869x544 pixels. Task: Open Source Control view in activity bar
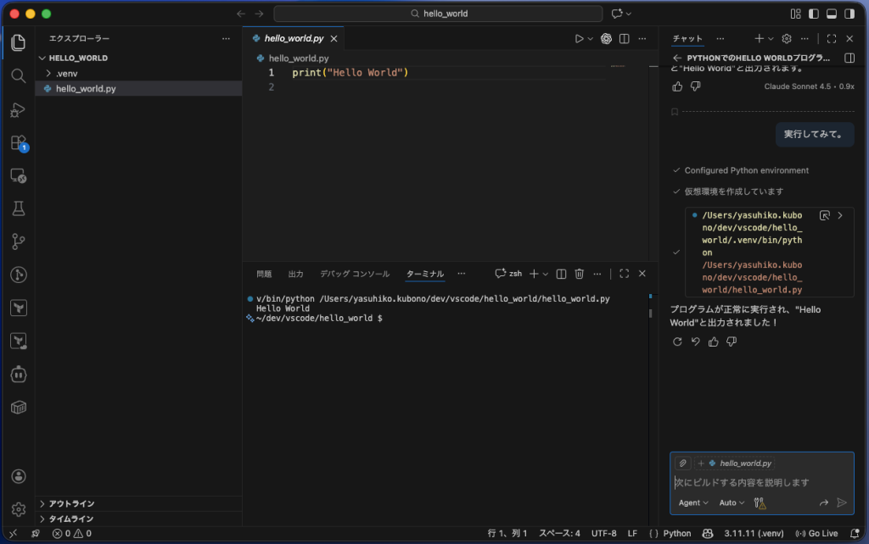(x=18, y=241)
